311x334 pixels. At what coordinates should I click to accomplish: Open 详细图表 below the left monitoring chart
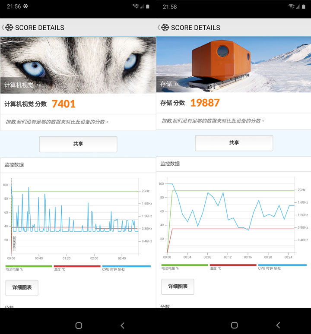[22, 288]
